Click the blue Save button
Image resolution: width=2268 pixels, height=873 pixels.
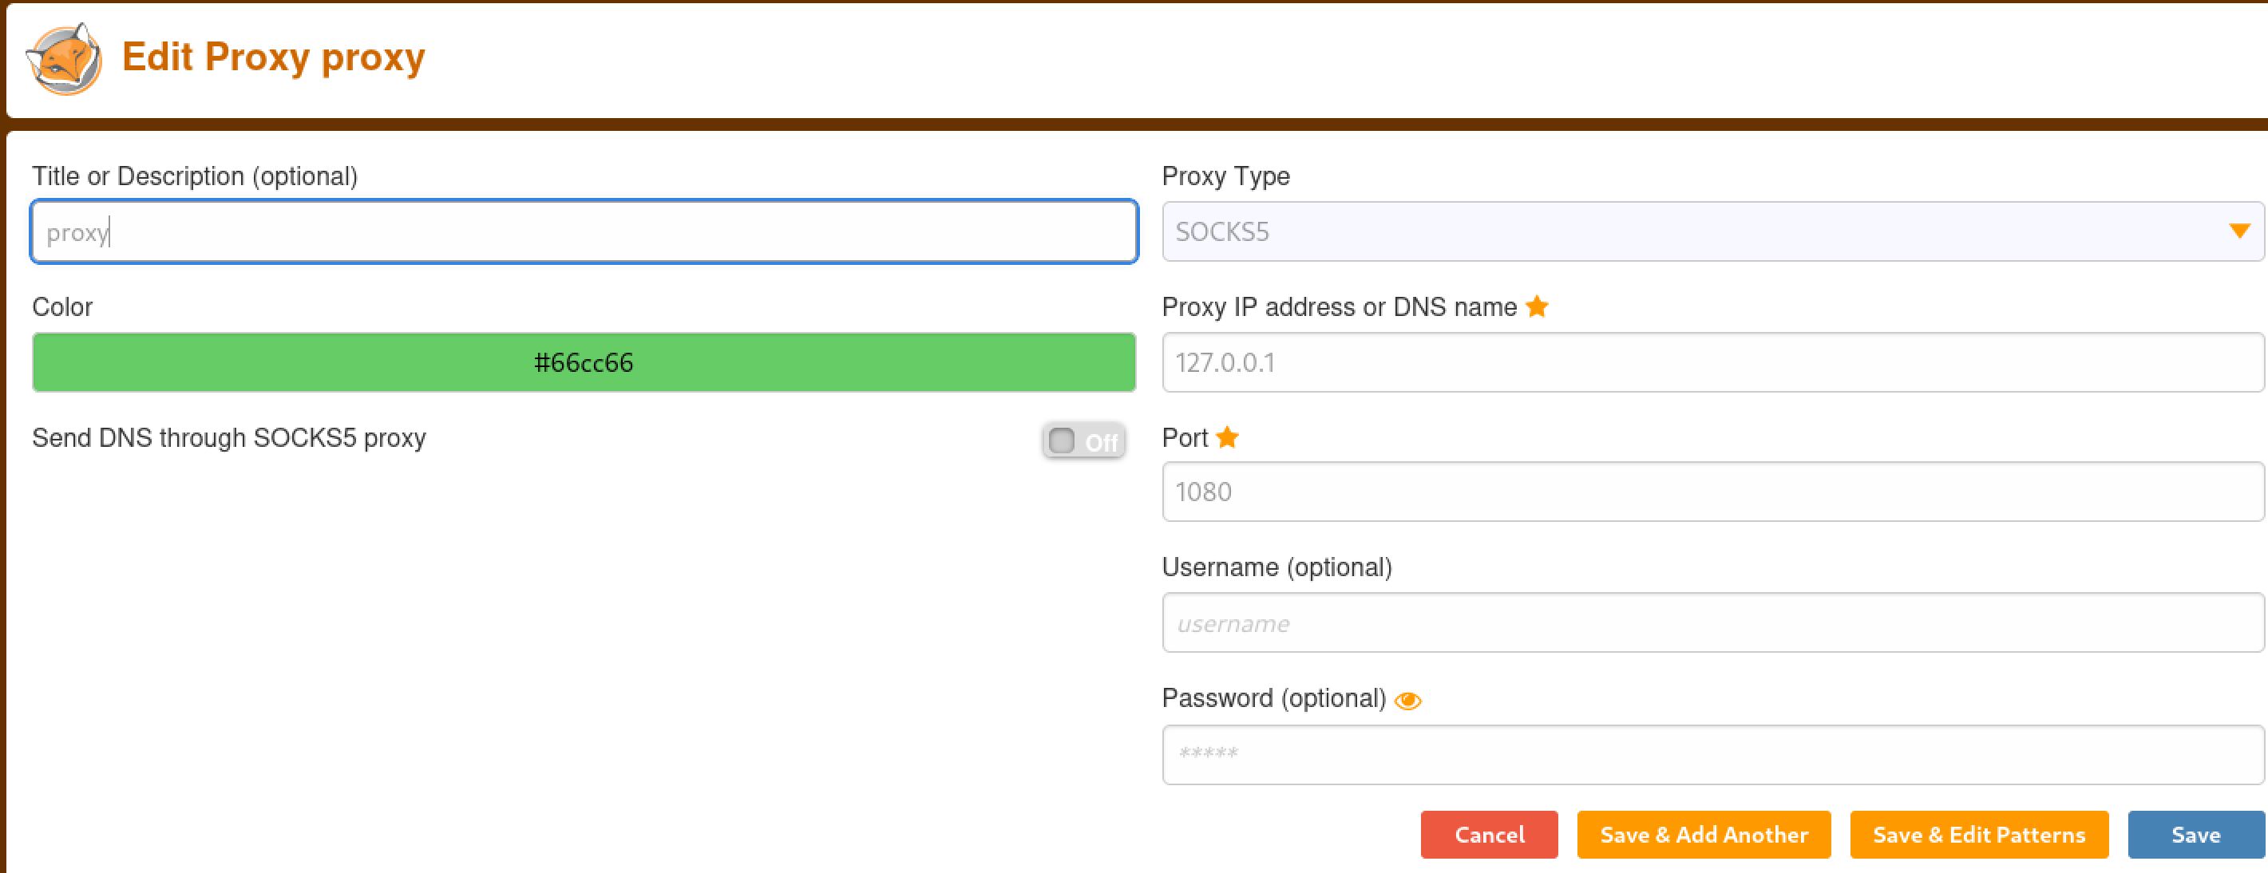pyautogui.click(x=2195, y=833)
